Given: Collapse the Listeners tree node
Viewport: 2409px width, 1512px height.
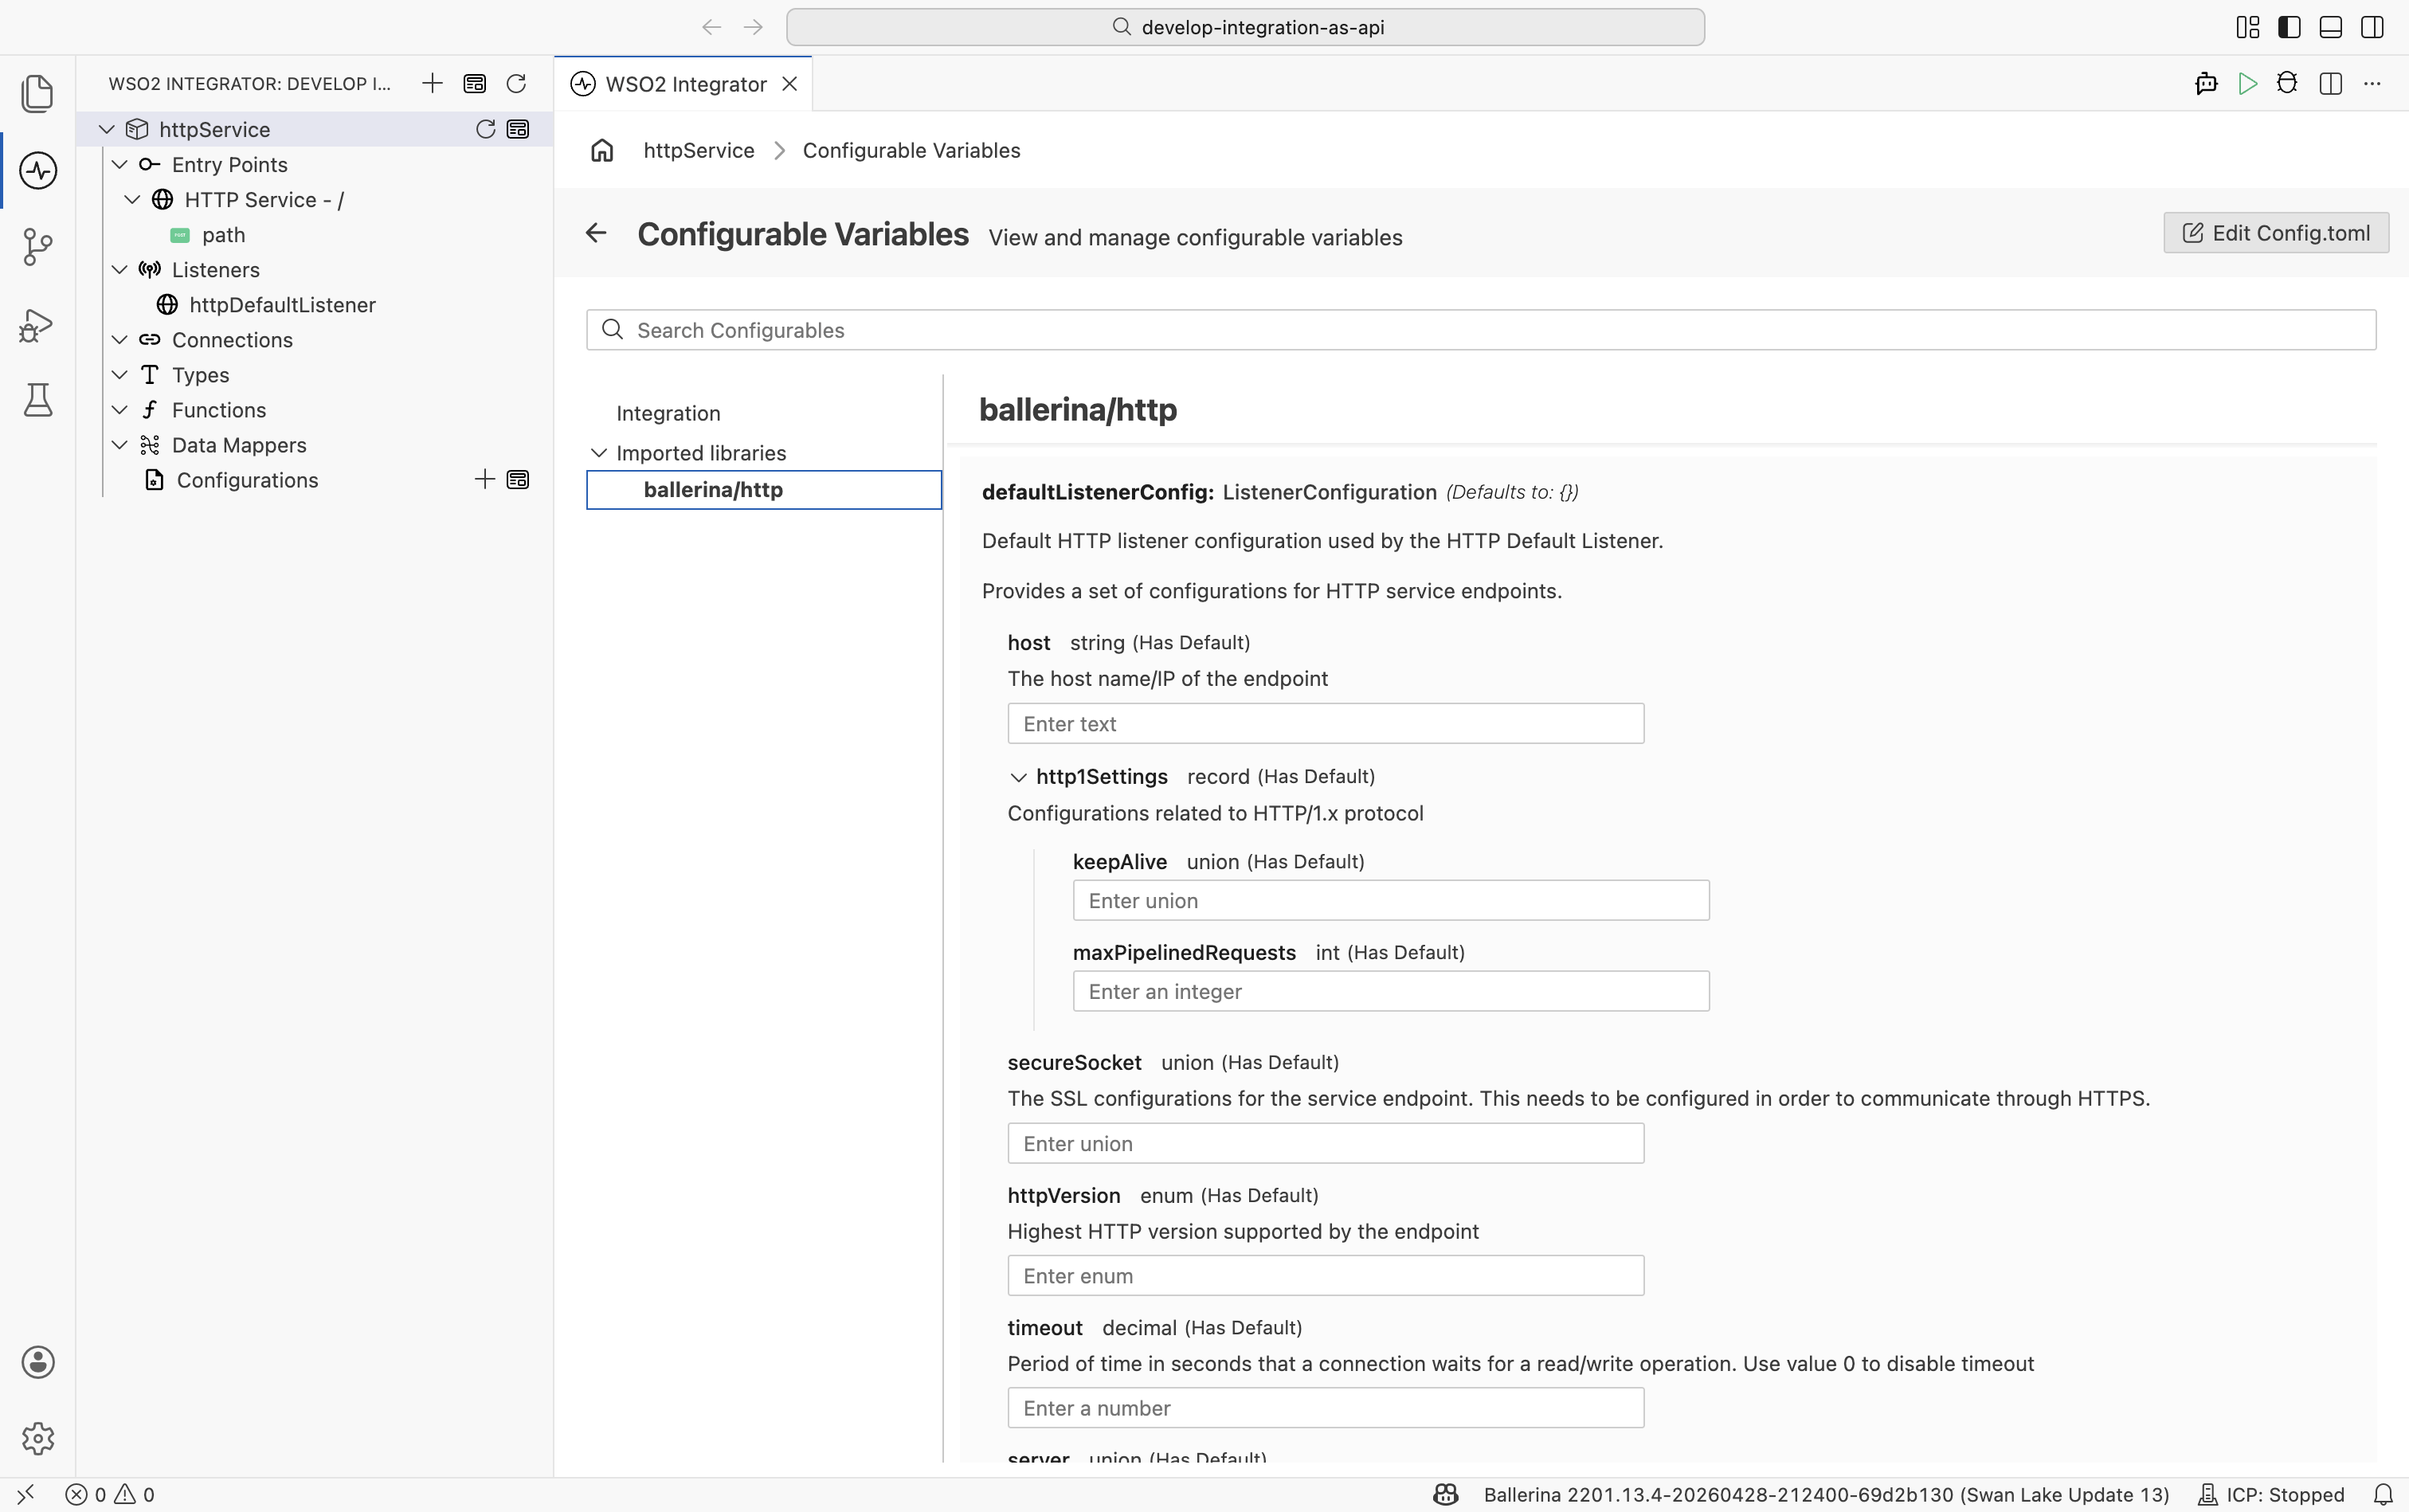Looking at the screenshot, I should [x=119, y=269].
